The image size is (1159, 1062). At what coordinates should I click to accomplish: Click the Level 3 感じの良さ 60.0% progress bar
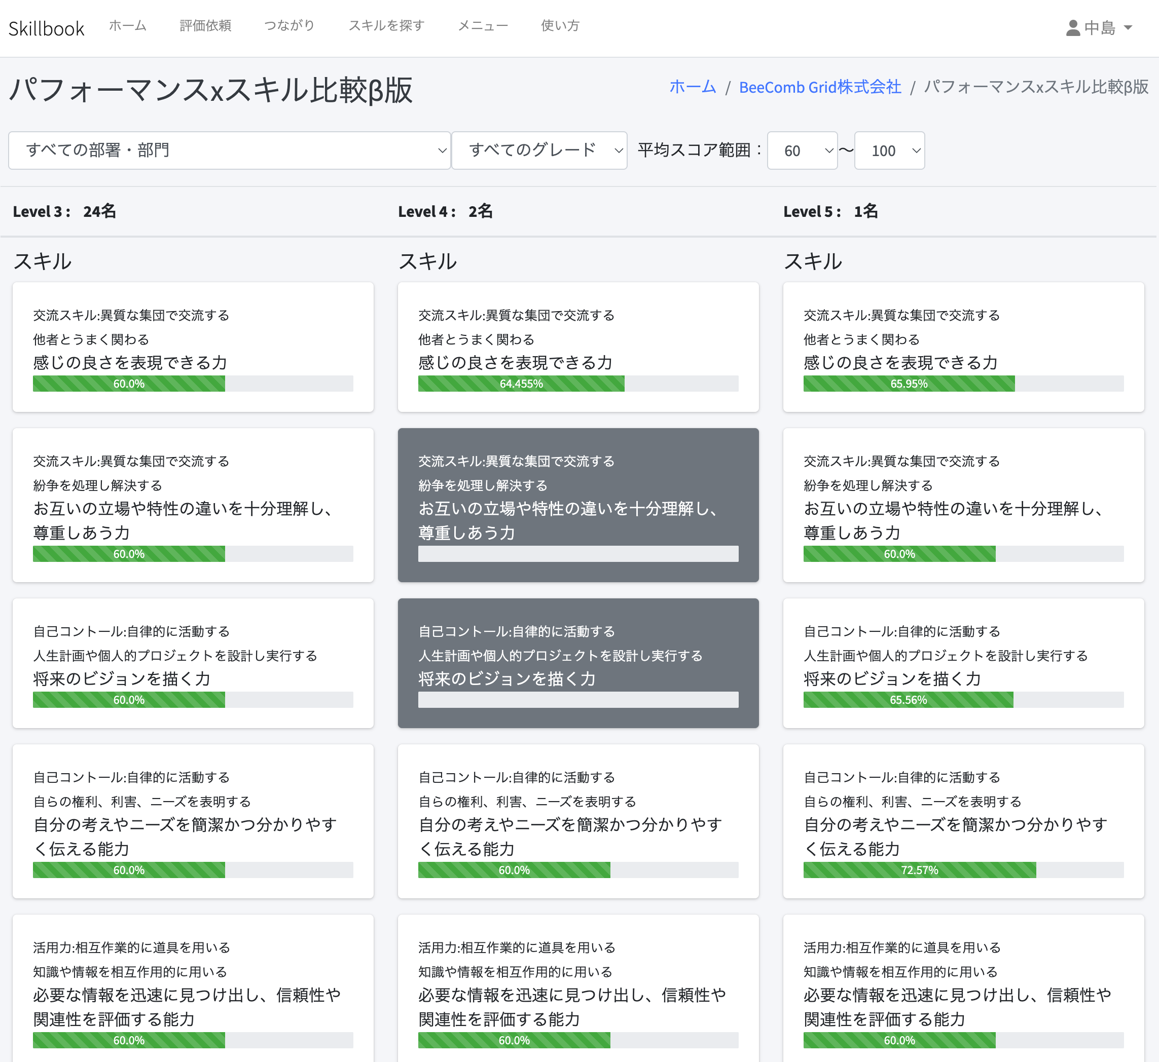click(193, 384)
